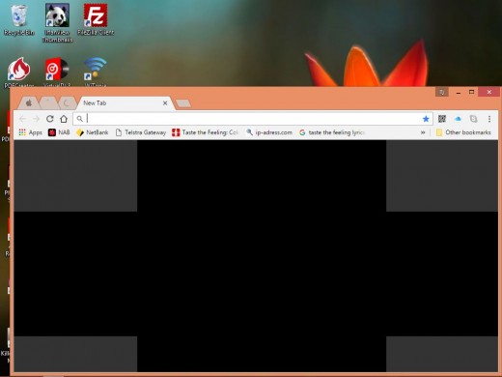Open the NAB bookmark
The height and width of the screenshot is (377, 502).
point(59,132)
